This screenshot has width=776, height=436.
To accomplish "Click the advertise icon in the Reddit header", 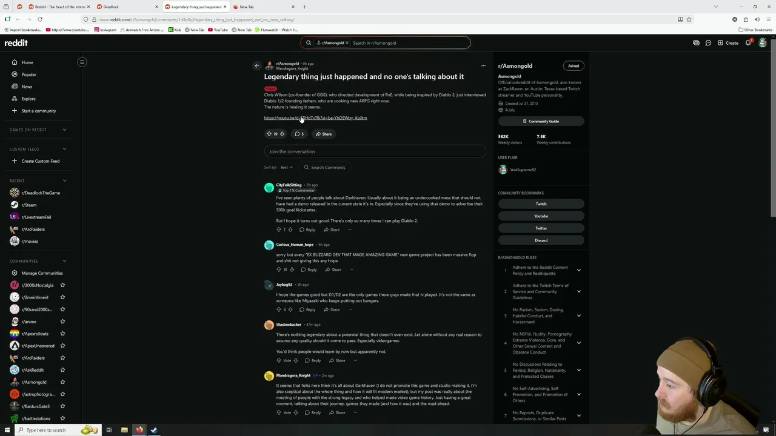I will tap(696, 43).
